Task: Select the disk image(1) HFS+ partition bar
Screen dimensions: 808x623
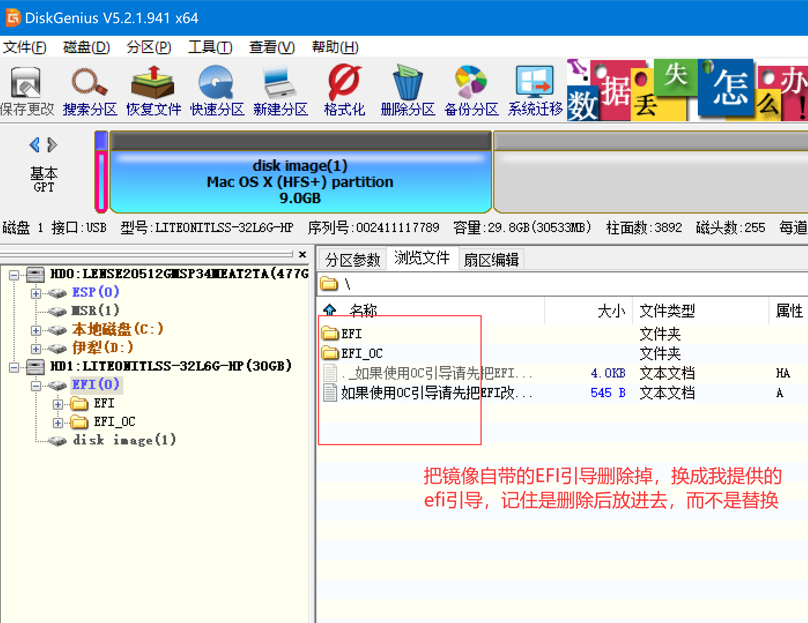Action: [300, 181]
